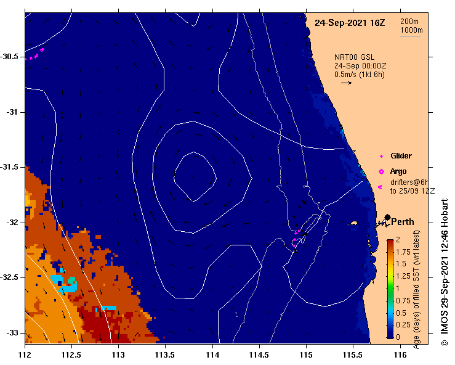The height and width of the screenshot is (365, 455).
Task: Click the IMOS copyright timestamp text
Action: click(x=445, y=273)
